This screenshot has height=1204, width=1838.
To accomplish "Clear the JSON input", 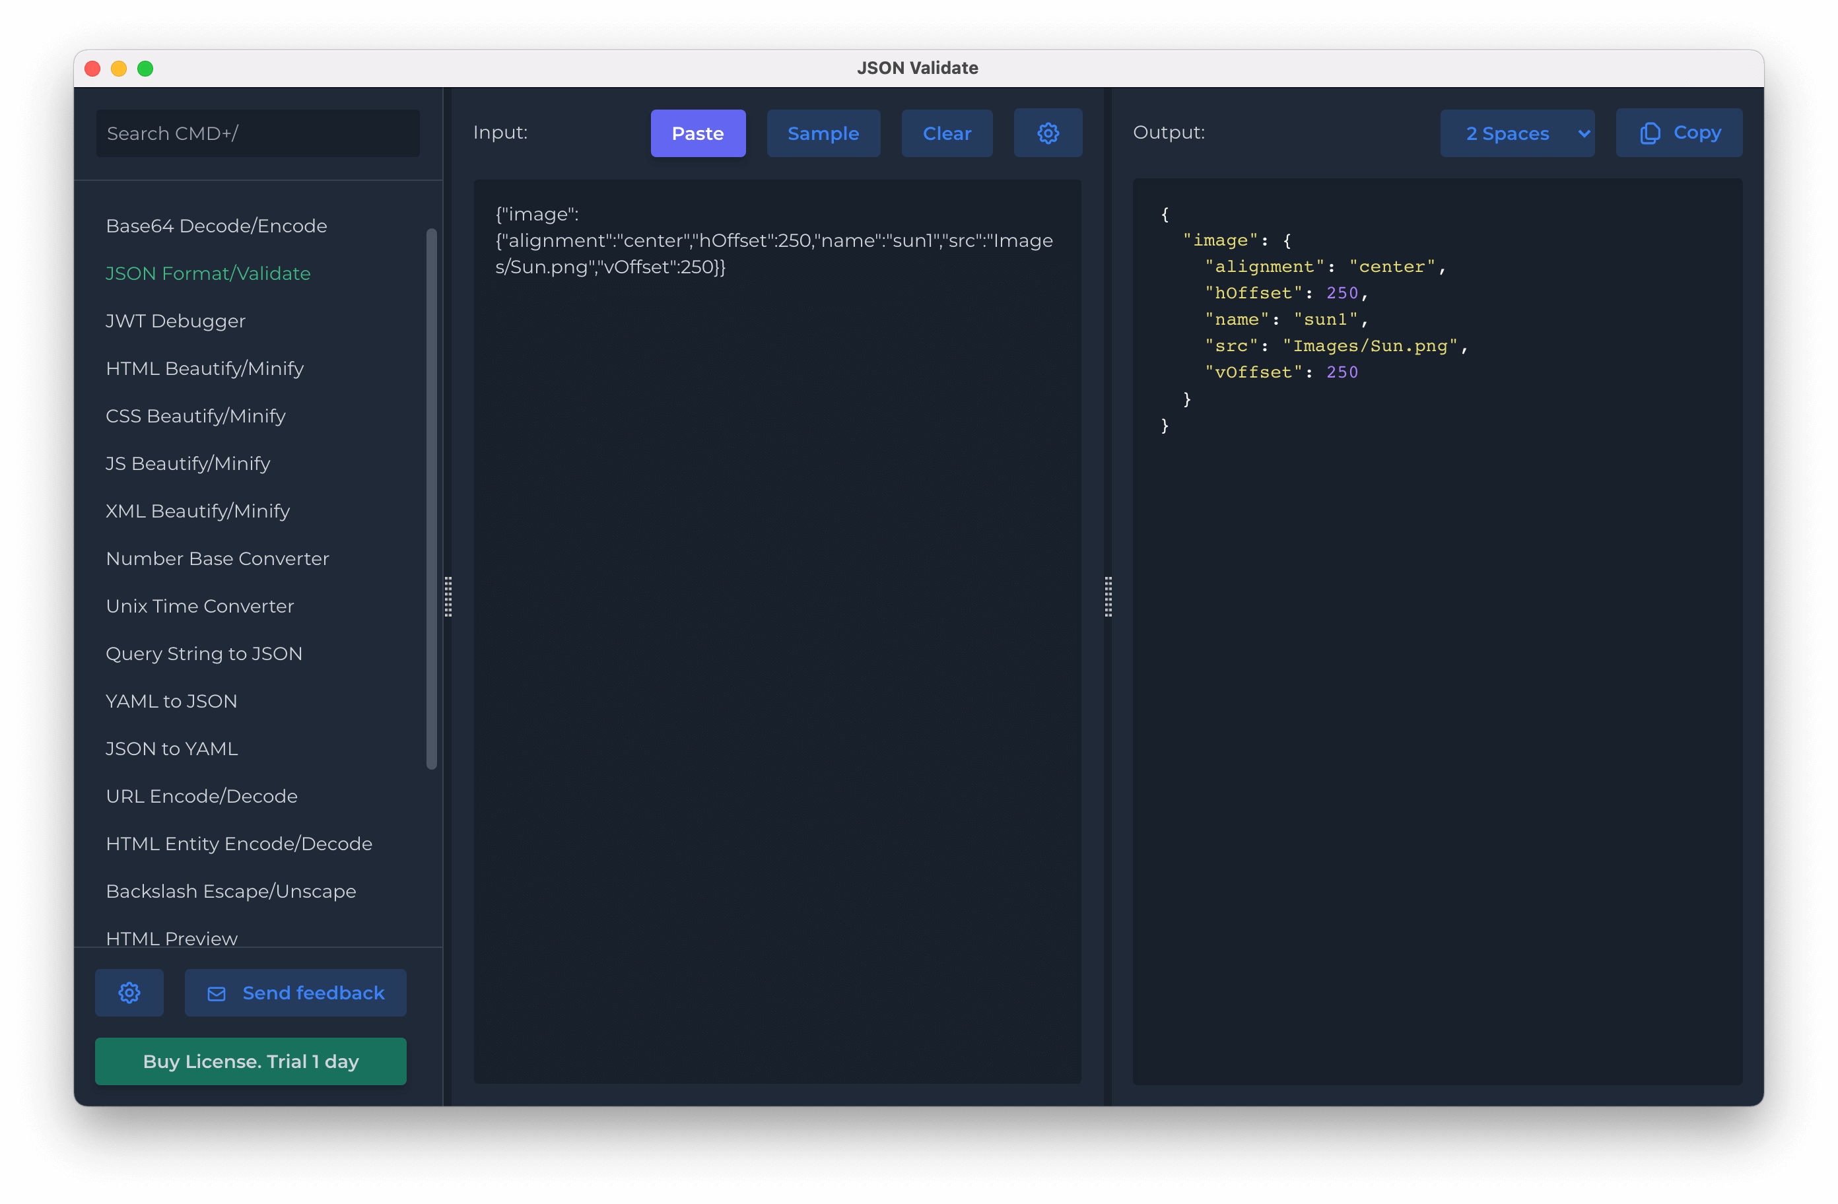I will click(x=947, y=133).
